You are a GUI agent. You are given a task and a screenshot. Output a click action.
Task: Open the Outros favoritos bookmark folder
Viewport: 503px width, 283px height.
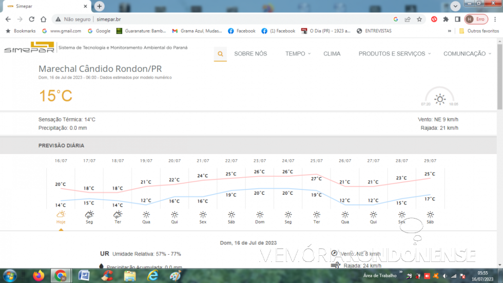click(479, 31)
